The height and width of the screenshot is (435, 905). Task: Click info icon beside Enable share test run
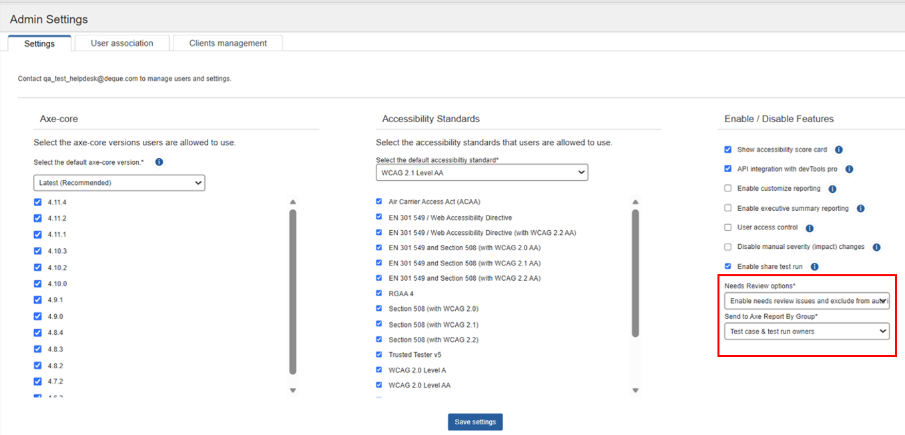(814, 267)
